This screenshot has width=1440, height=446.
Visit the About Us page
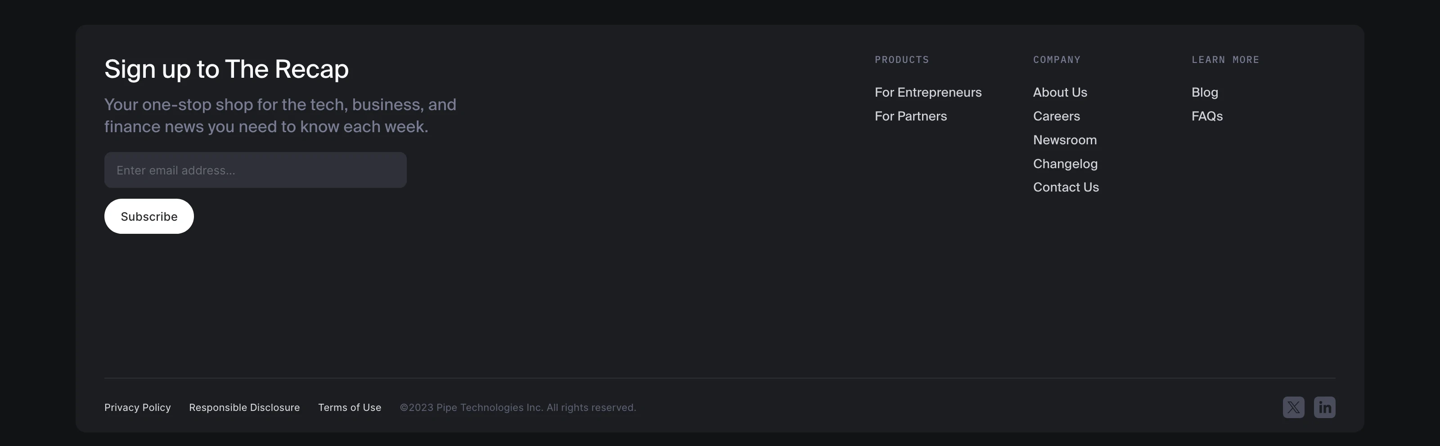[x=1059, y=92]
